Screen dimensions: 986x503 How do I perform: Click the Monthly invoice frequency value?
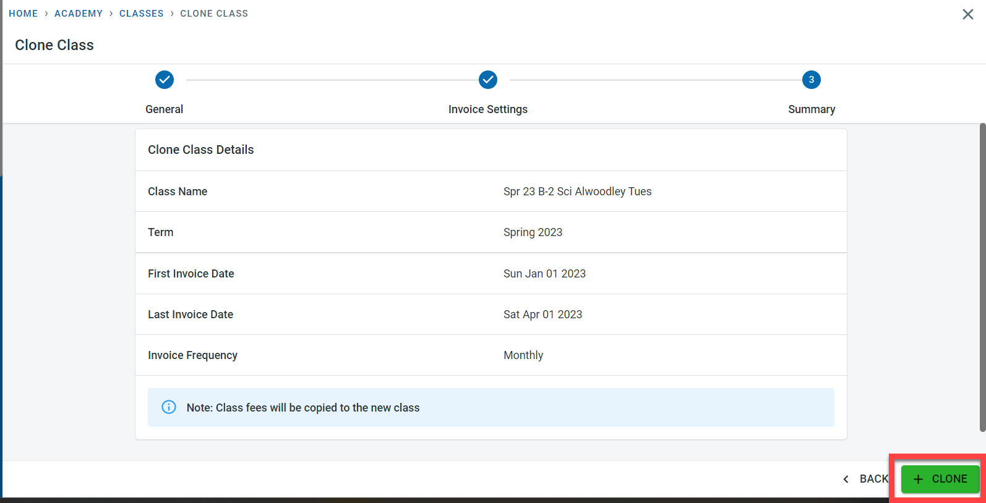tap(523, 355)
